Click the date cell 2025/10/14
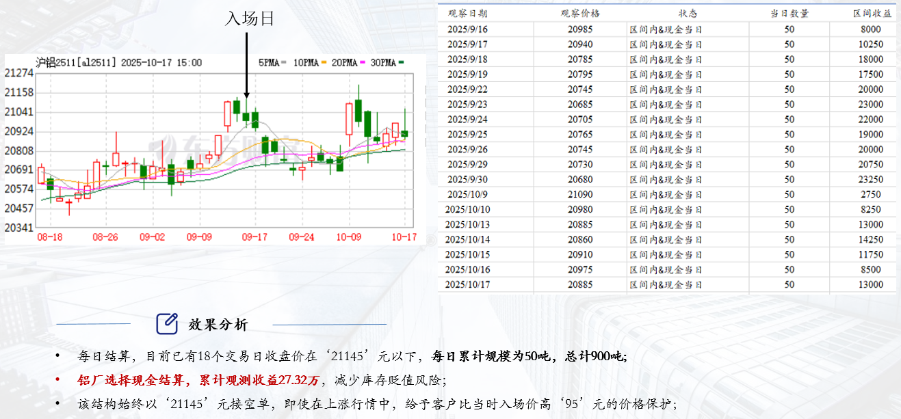Screen dimensions: 901x419 coord(468,240)
